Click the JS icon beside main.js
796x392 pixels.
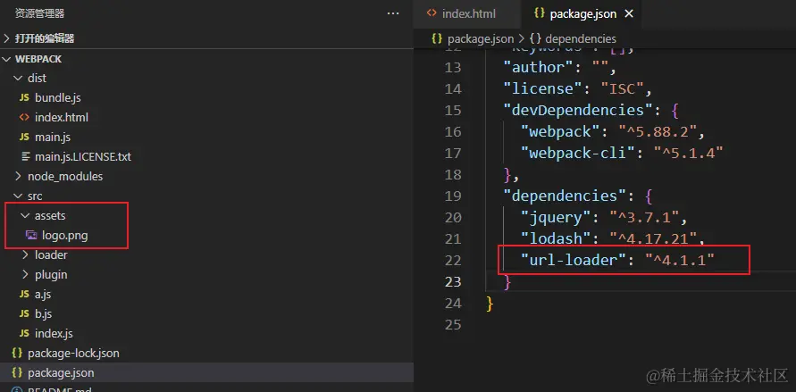tap(24, 137)
